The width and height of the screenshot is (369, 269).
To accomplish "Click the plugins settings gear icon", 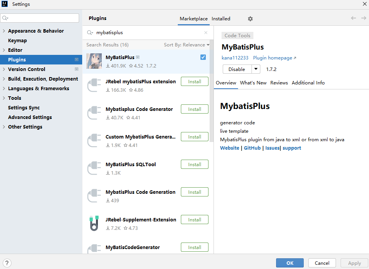I will tap(250, 19).
